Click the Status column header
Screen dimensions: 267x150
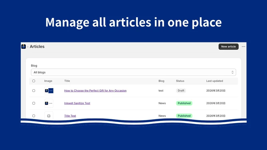coord(180,81)
